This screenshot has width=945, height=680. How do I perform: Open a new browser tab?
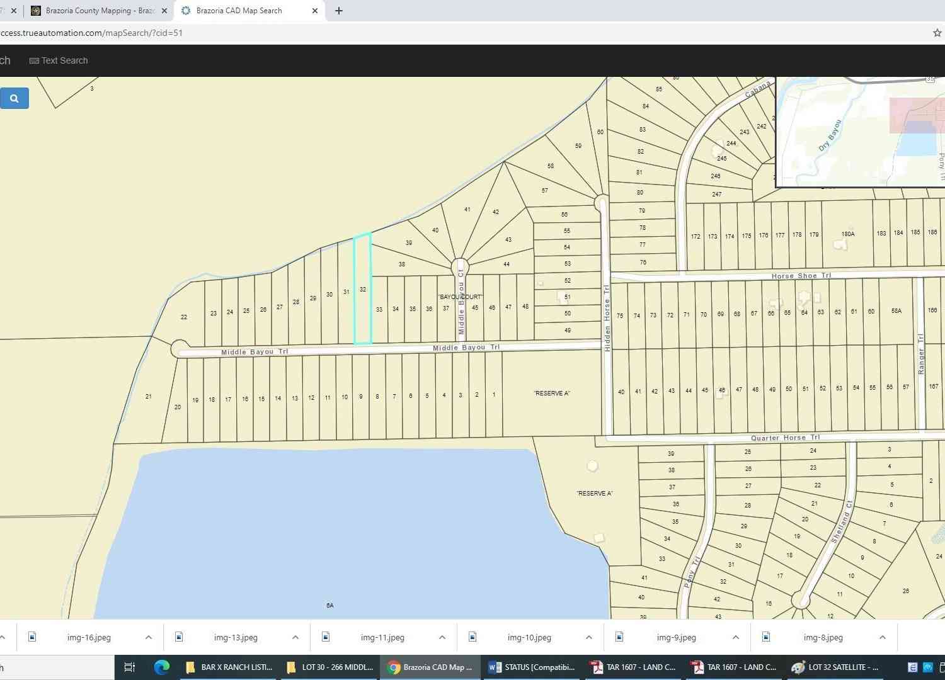[x=339, y=11]
